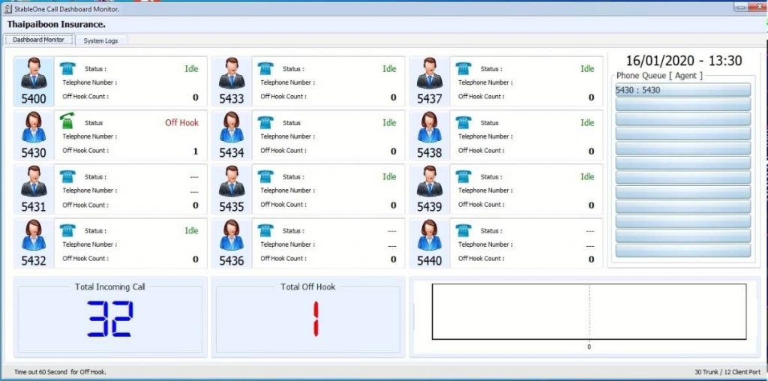Viewport: 768px width, 381px height.
Task: Click agent 5436 female avatar icon
Action: (x=232, y=236)
